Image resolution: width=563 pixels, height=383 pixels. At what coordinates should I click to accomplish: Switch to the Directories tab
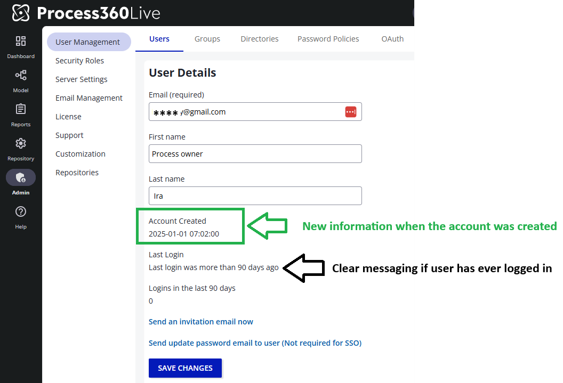click(260, 39)
